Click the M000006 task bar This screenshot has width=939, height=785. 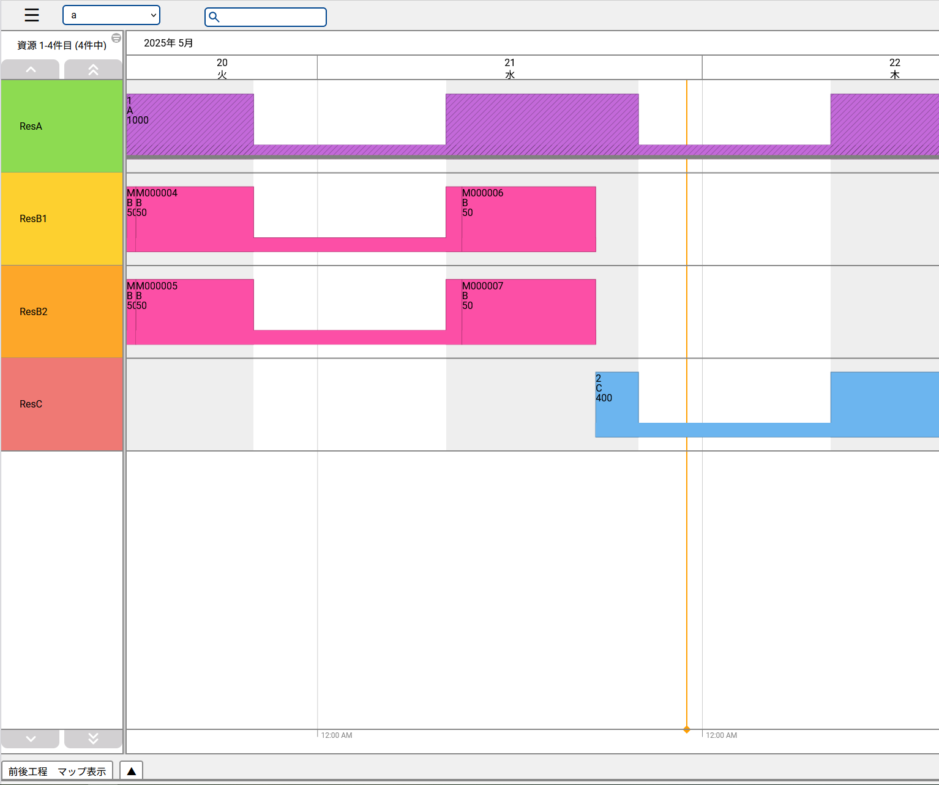pyautogui.click(x=528, y=219)
